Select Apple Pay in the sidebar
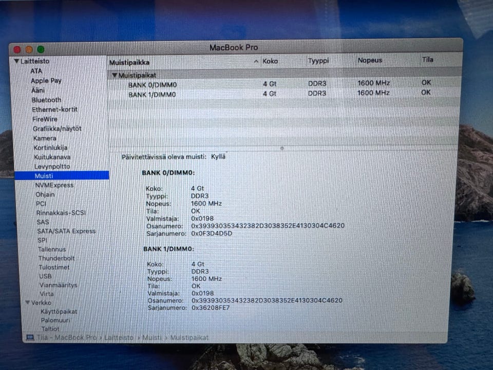This screenshot has height=370, width=493. 46,81
